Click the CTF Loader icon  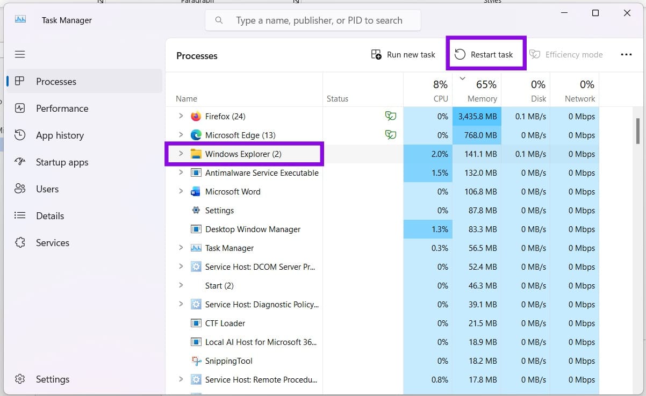coord(196,323)
